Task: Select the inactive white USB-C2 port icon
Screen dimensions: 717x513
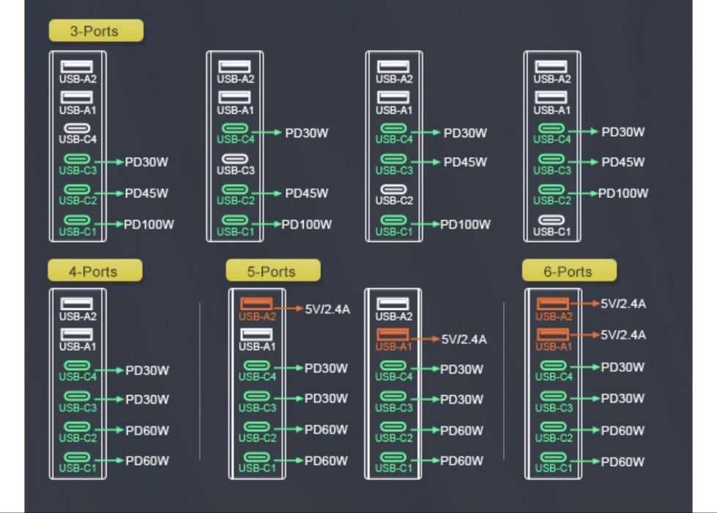Action: [x=394, y=189]
